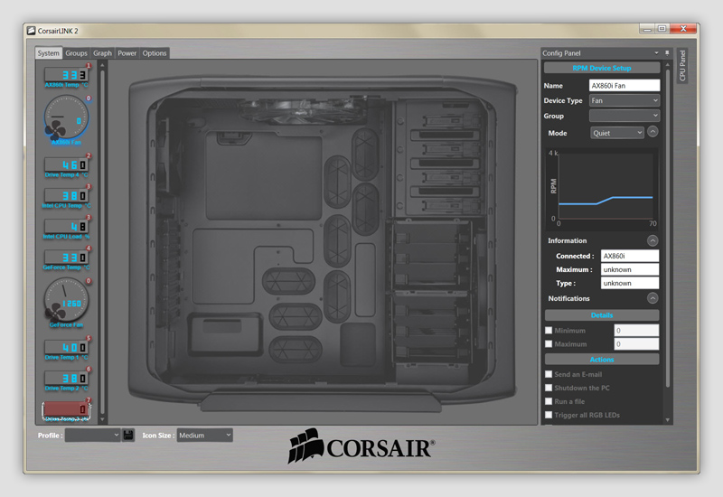Click the Config Panel scrollbar down arrow
Image resolution: width=723 pixels, height=497 pixels.
[x=667, y=419]
